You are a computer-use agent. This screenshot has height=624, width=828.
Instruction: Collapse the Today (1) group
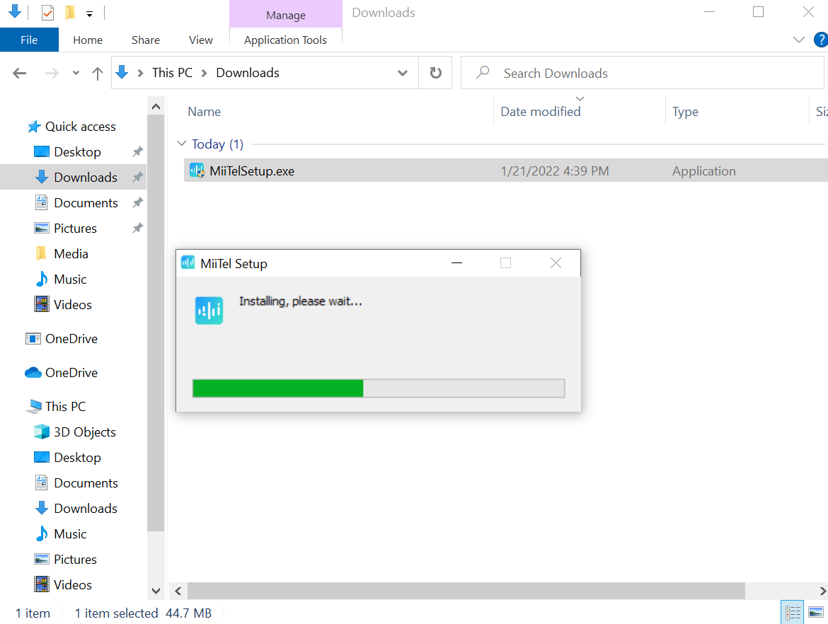[x=182, y=144]
